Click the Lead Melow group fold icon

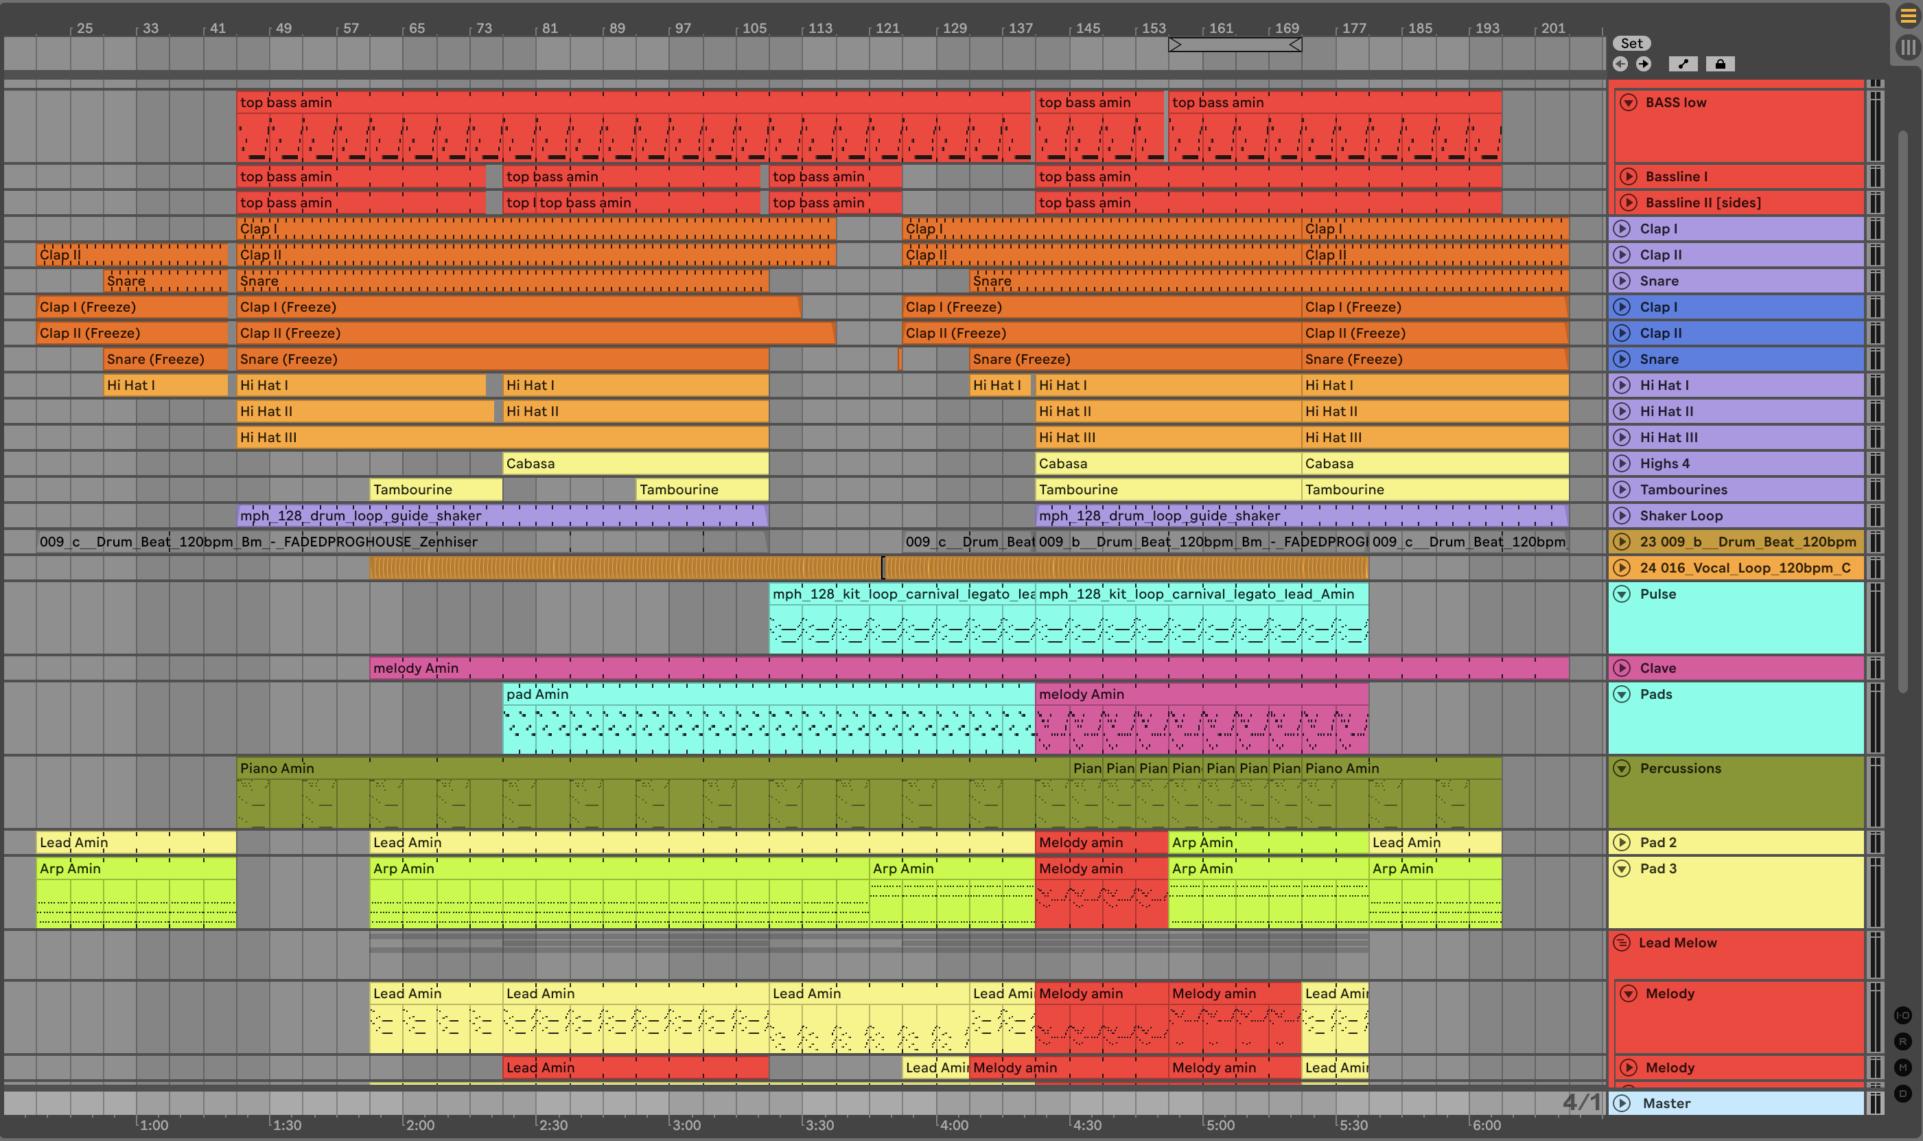1622,943
